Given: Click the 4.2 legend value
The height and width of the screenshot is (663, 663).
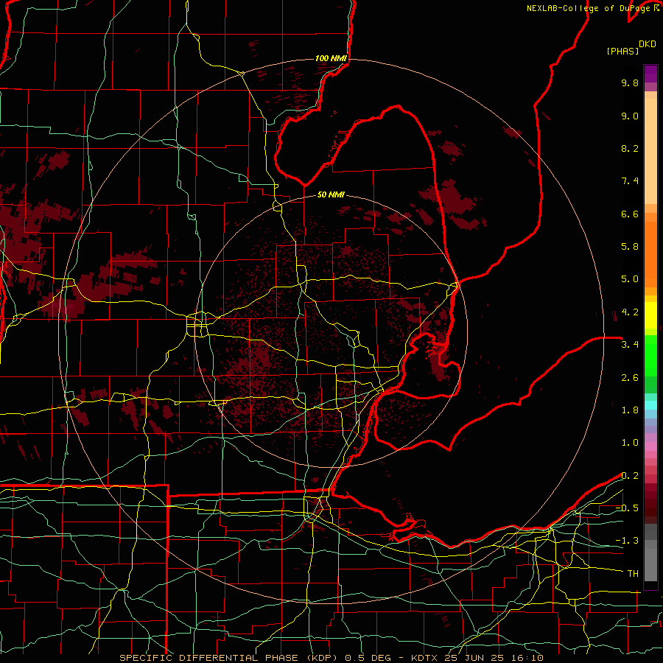Looking at the screenshot, I should (x=630, y=312).
